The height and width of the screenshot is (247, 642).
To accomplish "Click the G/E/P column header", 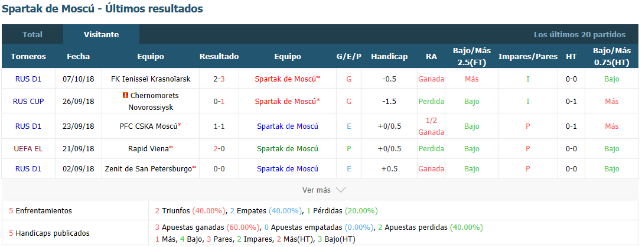I will [x=349, y=57].
